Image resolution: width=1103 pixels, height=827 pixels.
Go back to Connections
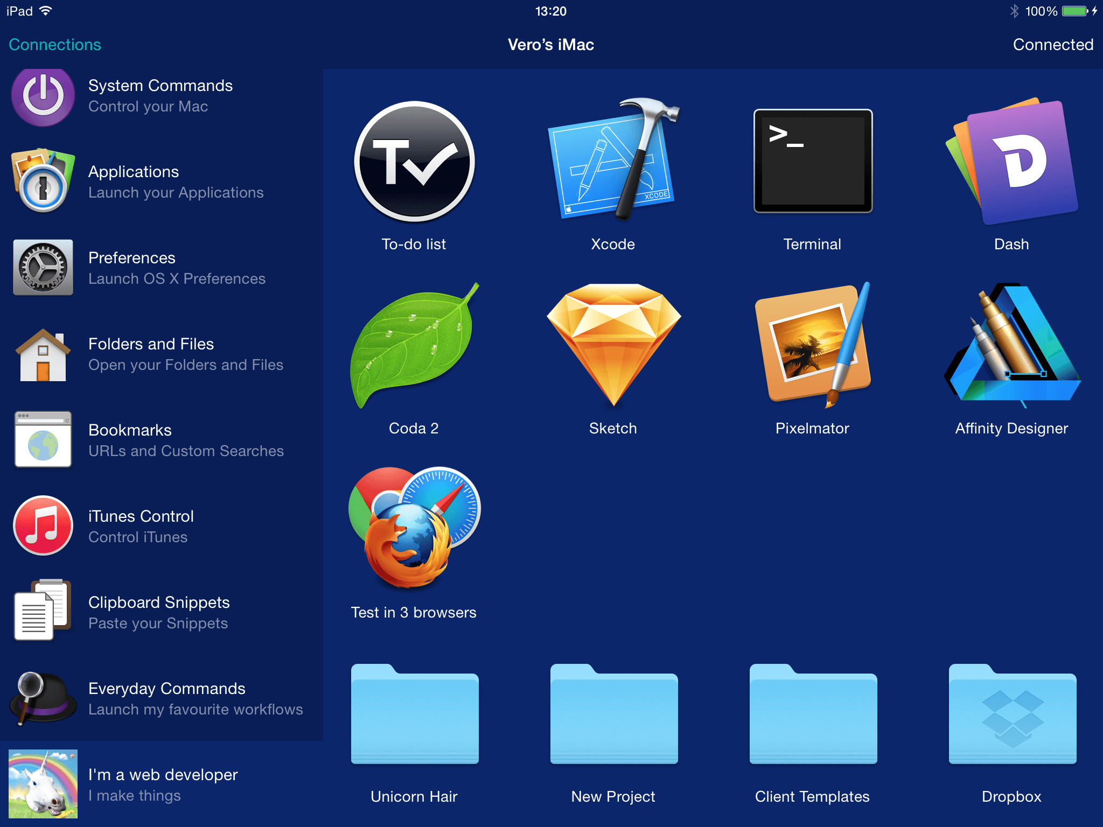tap(55, 45)
